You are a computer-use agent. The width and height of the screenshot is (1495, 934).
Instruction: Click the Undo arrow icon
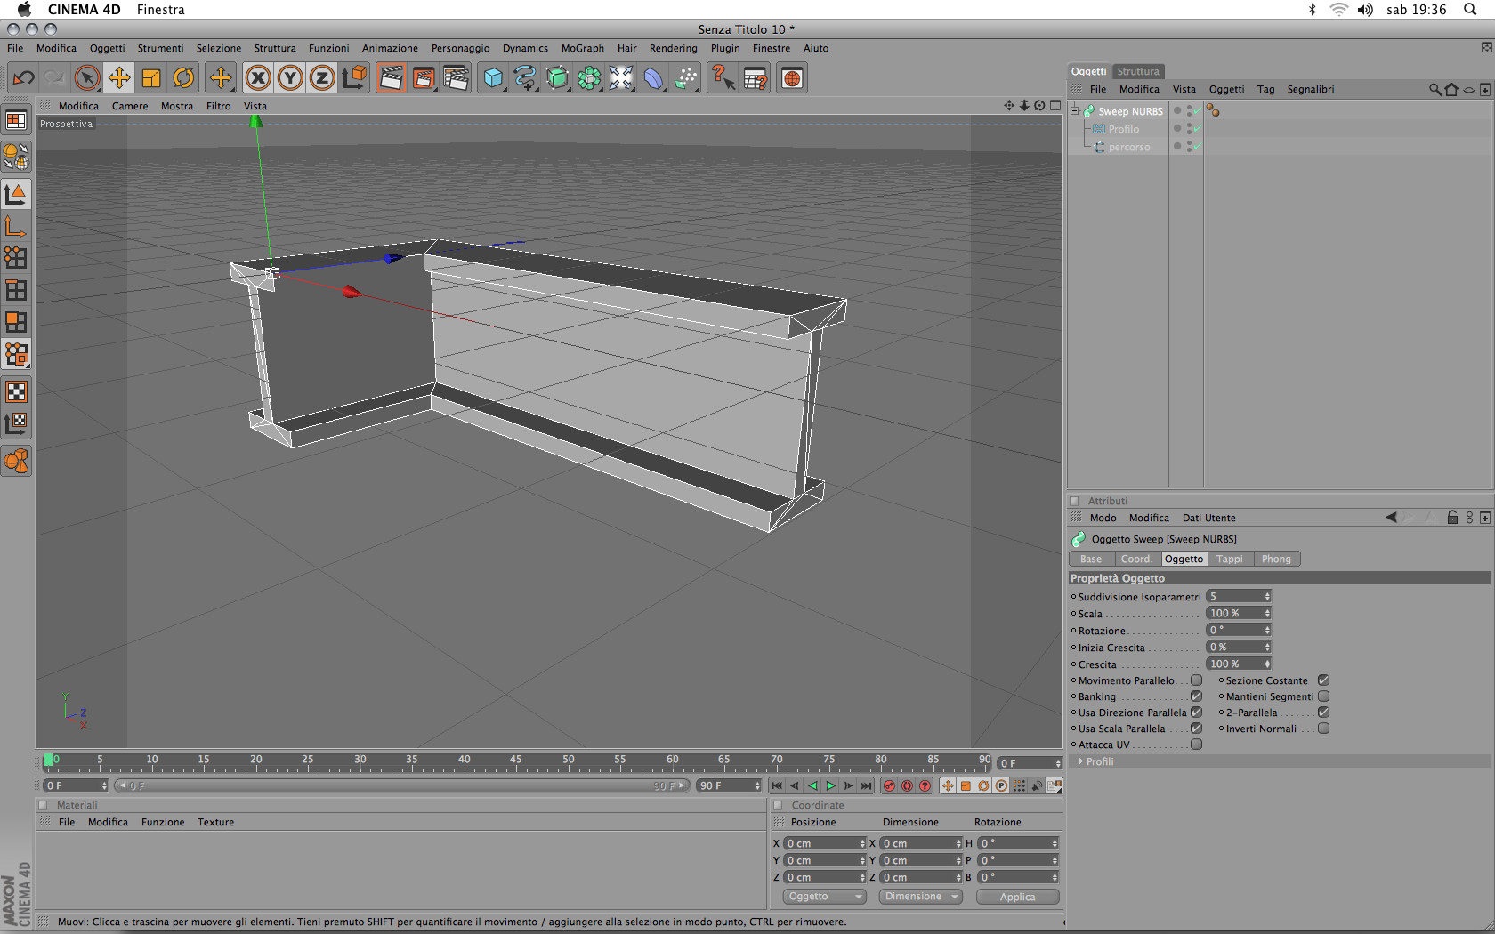coord(24,78)
